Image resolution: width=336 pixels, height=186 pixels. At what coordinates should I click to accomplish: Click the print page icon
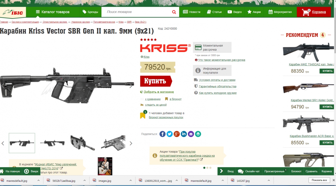pos(198,134)
